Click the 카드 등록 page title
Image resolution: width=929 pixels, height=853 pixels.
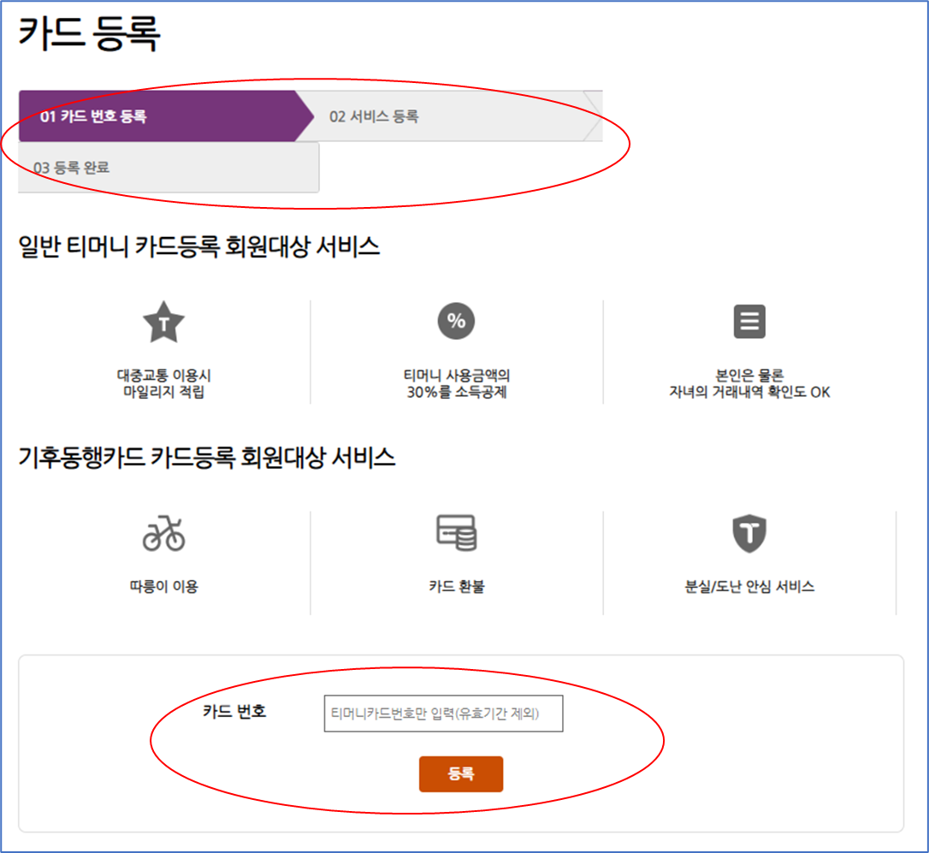click(90, 33)
